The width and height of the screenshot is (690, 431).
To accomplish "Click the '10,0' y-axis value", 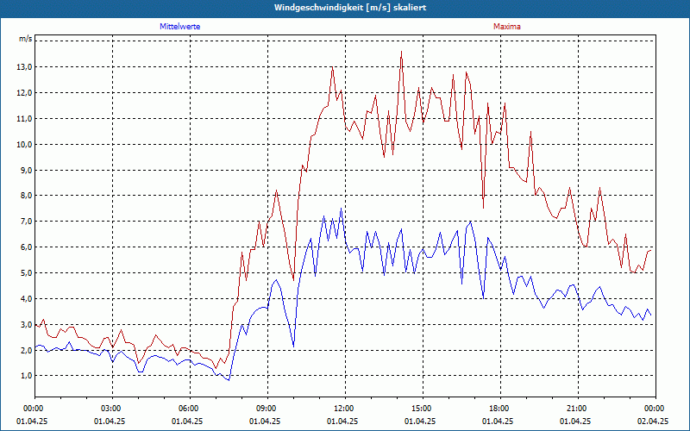I will [x=25, y=144].
